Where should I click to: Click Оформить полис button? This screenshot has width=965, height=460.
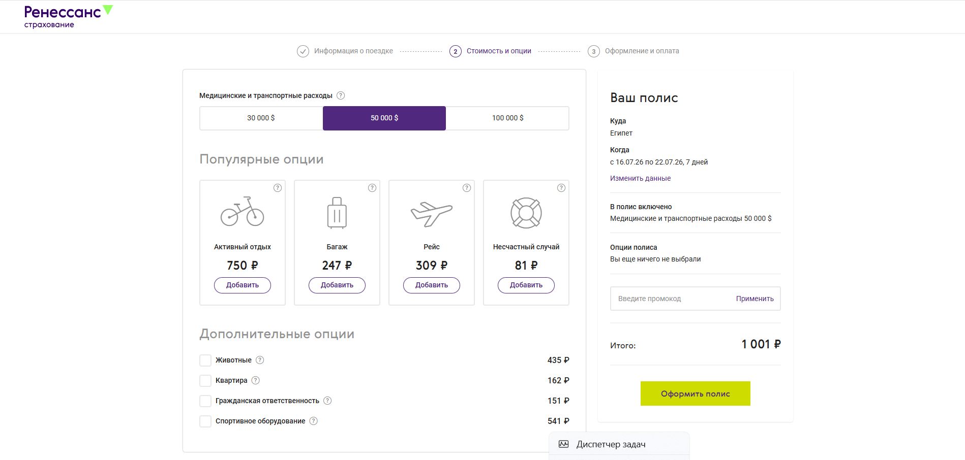click(x=696, y=393)
